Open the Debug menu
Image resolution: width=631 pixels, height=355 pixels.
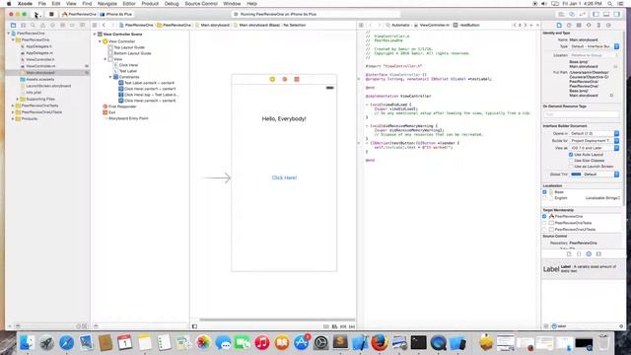coord(172,4)
